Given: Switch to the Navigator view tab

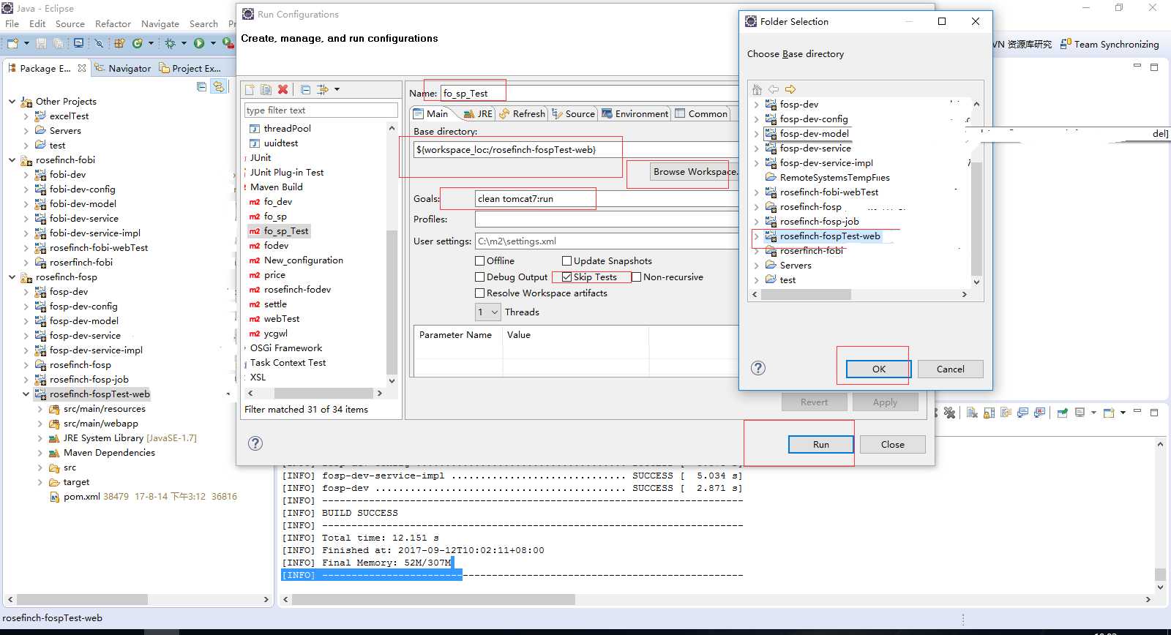Looking at the screenshot, I should (123, 68).
